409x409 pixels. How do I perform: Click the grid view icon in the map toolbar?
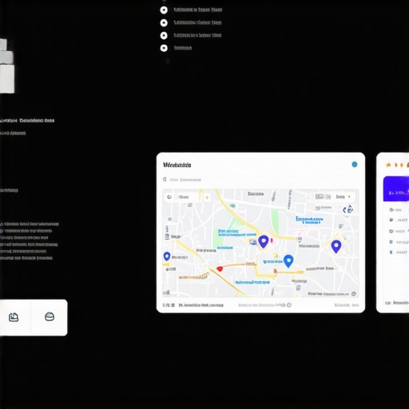tap(320, 197)
